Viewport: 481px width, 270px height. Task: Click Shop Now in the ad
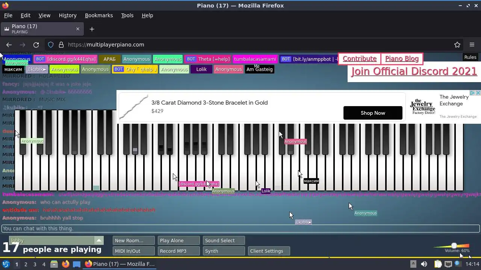pyautogui.click(x=373, y=113)
